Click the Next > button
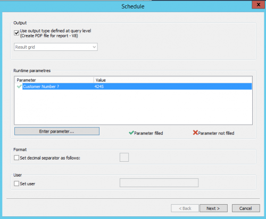The height and width of the screenshot is (219, 266). pos(213,208)
